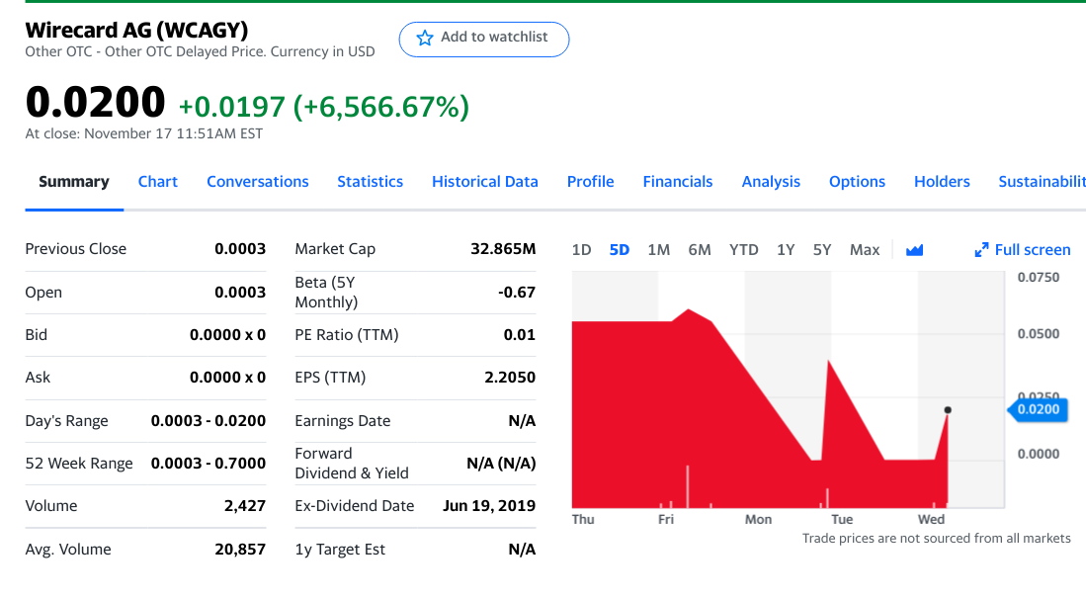Screen dimensions: 1086x600
Task: Switch chart to area type icon
Action: (914, 250)
